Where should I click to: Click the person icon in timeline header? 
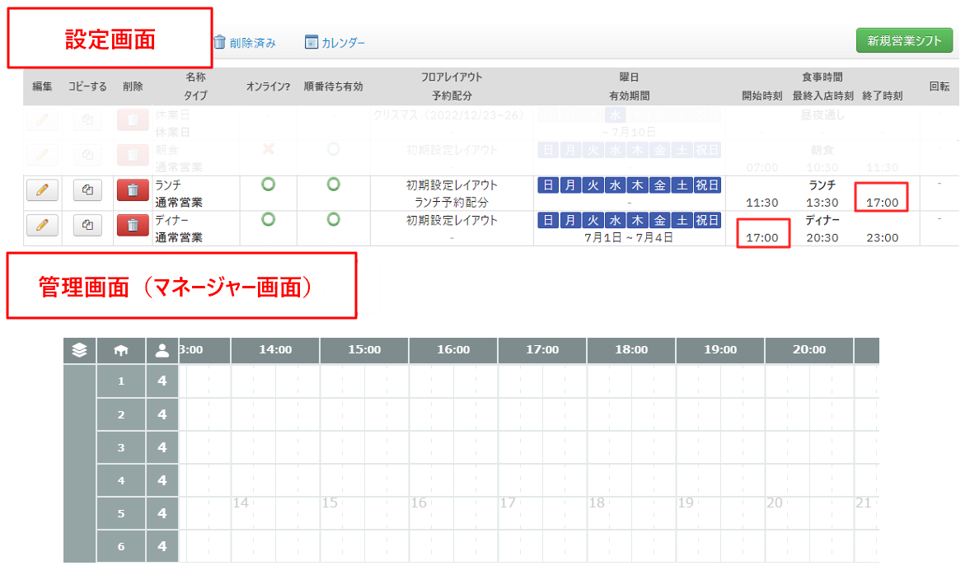tap(162, 351)
